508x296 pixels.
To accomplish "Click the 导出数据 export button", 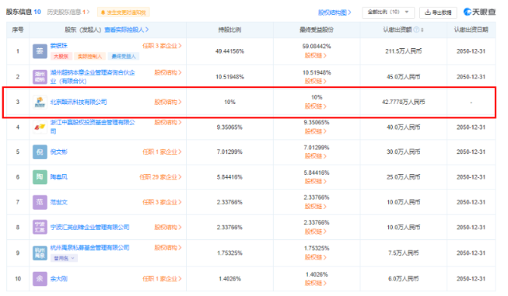I will click(438, 12).
